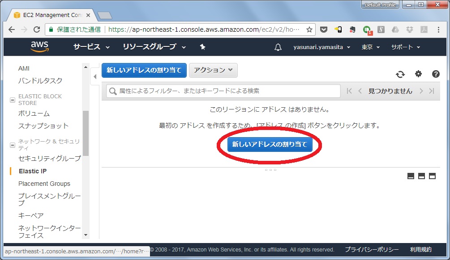Open Placement Groups in the sidebar
The height and width of the screenshot is (260, 450).
44,184
